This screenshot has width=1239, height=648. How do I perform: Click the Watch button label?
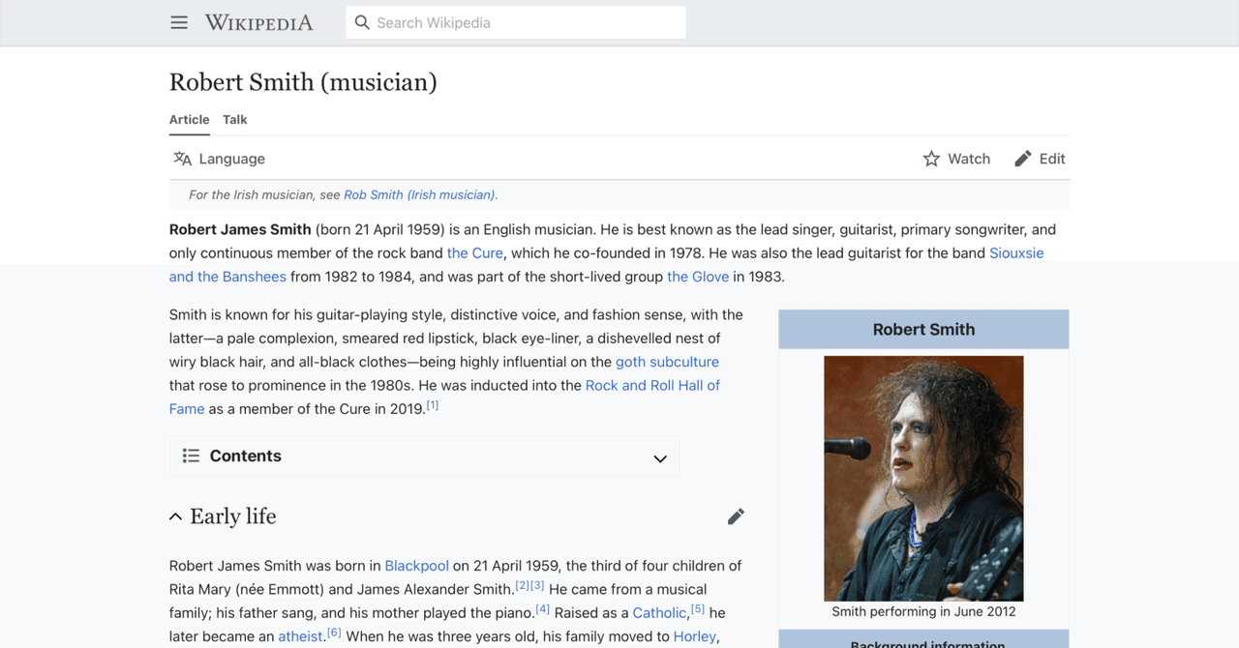(x=969, y=159)
